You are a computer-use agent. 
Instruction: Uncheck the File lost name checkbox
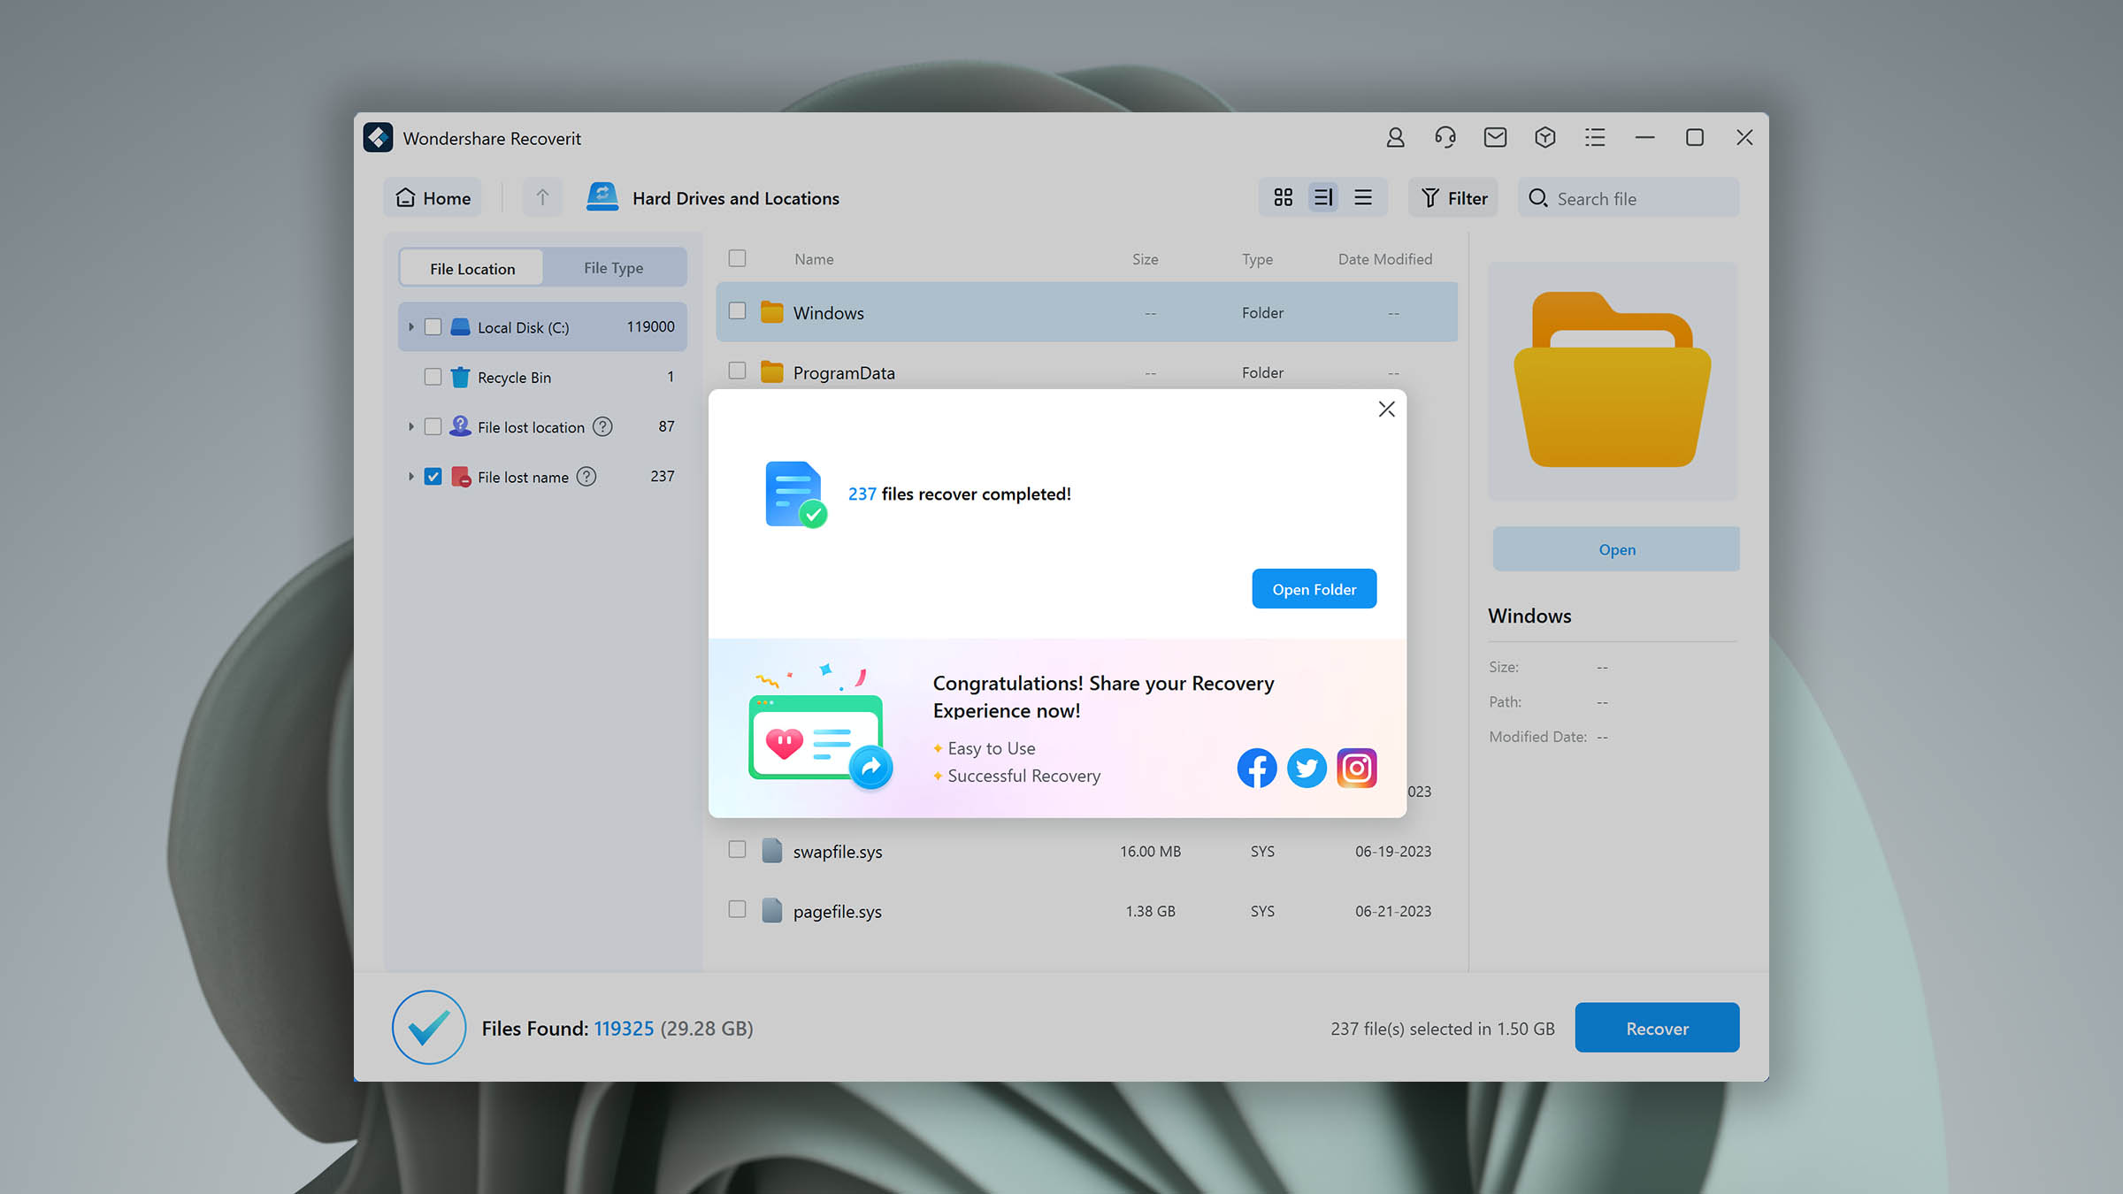pos(433,476)
